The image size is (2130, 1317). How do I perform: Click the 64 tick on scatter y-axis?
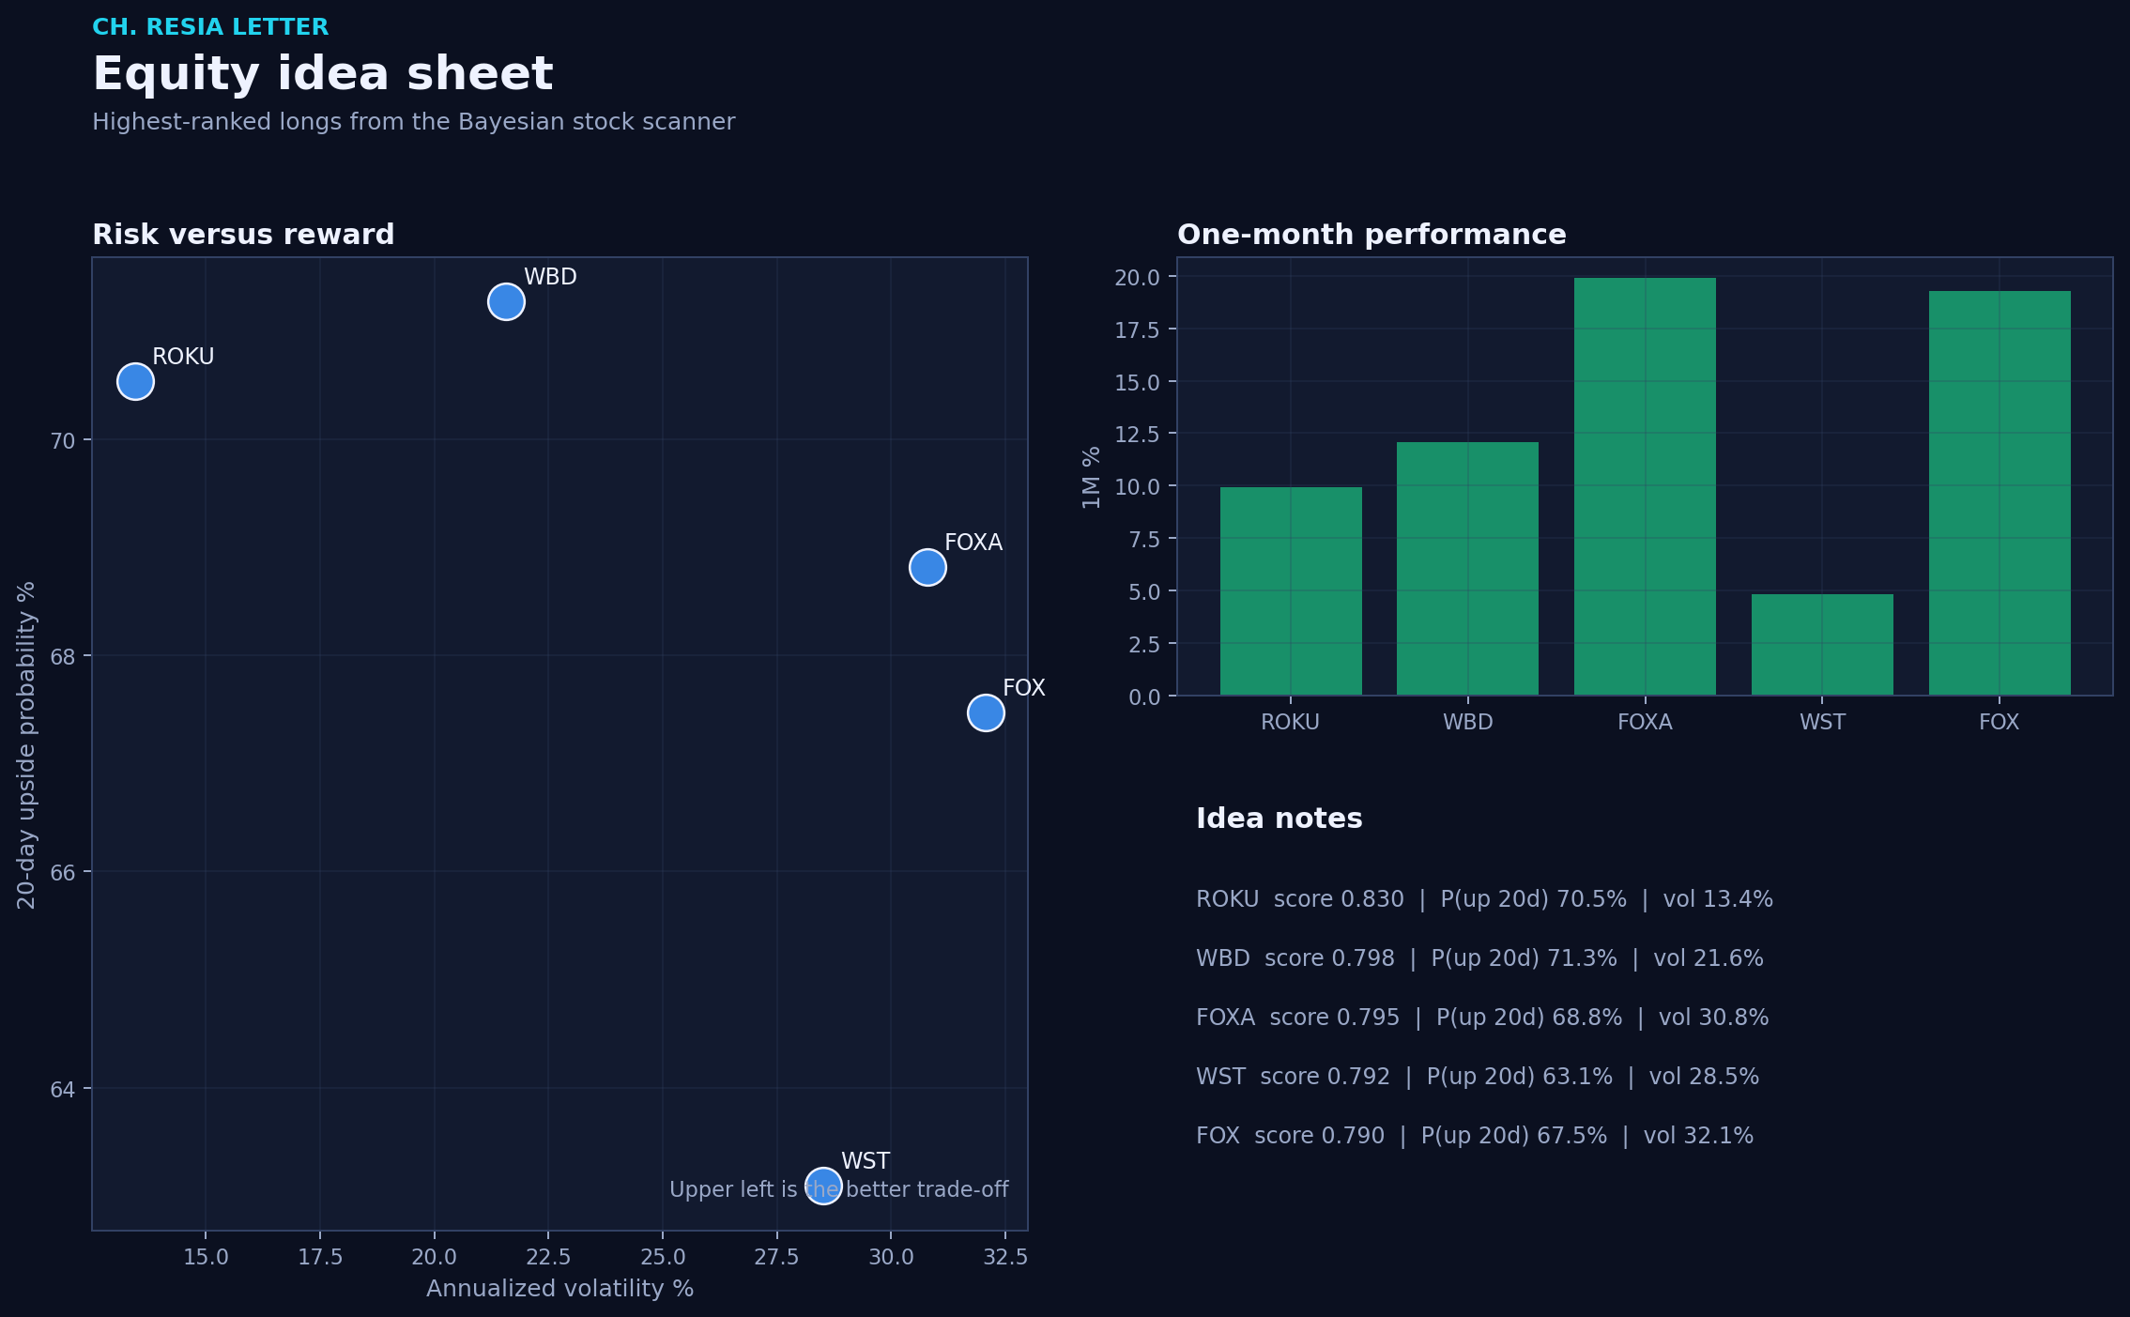coord(62,1090)
